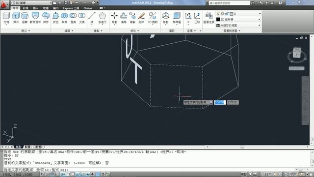Expand the 座標 panel arrow
314x177 pixels.
[195, 31]
